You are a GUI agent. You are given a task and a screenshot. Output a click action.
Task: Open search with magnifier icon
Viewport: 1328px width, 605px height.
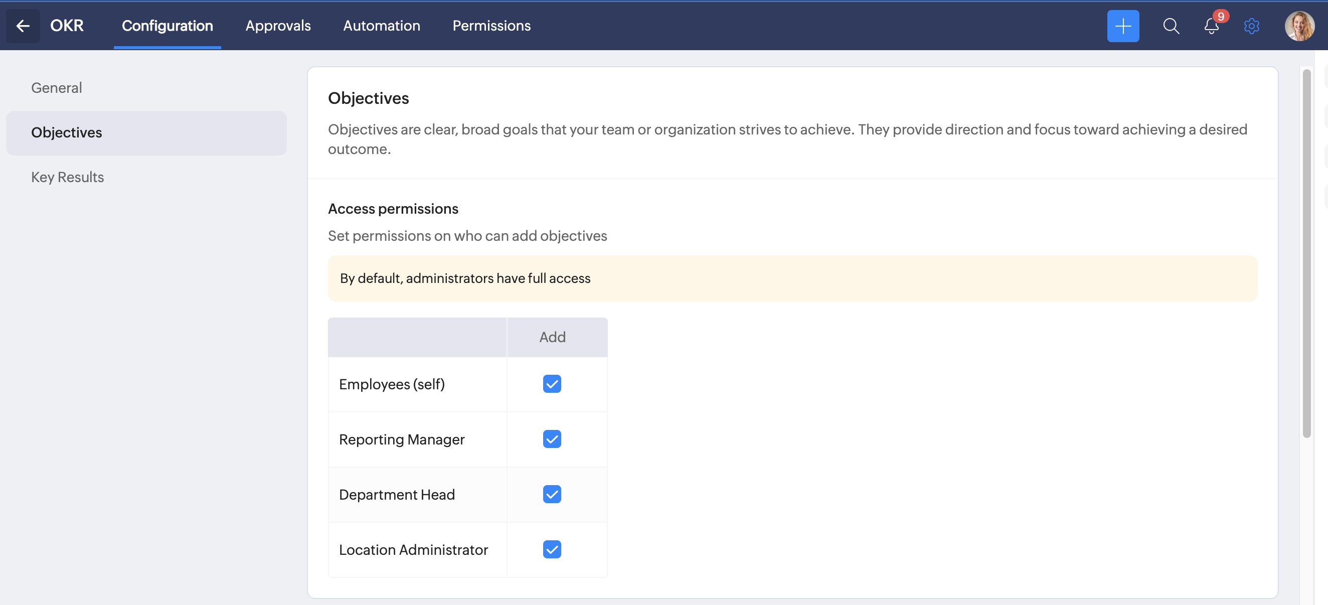coord(1170,26)
